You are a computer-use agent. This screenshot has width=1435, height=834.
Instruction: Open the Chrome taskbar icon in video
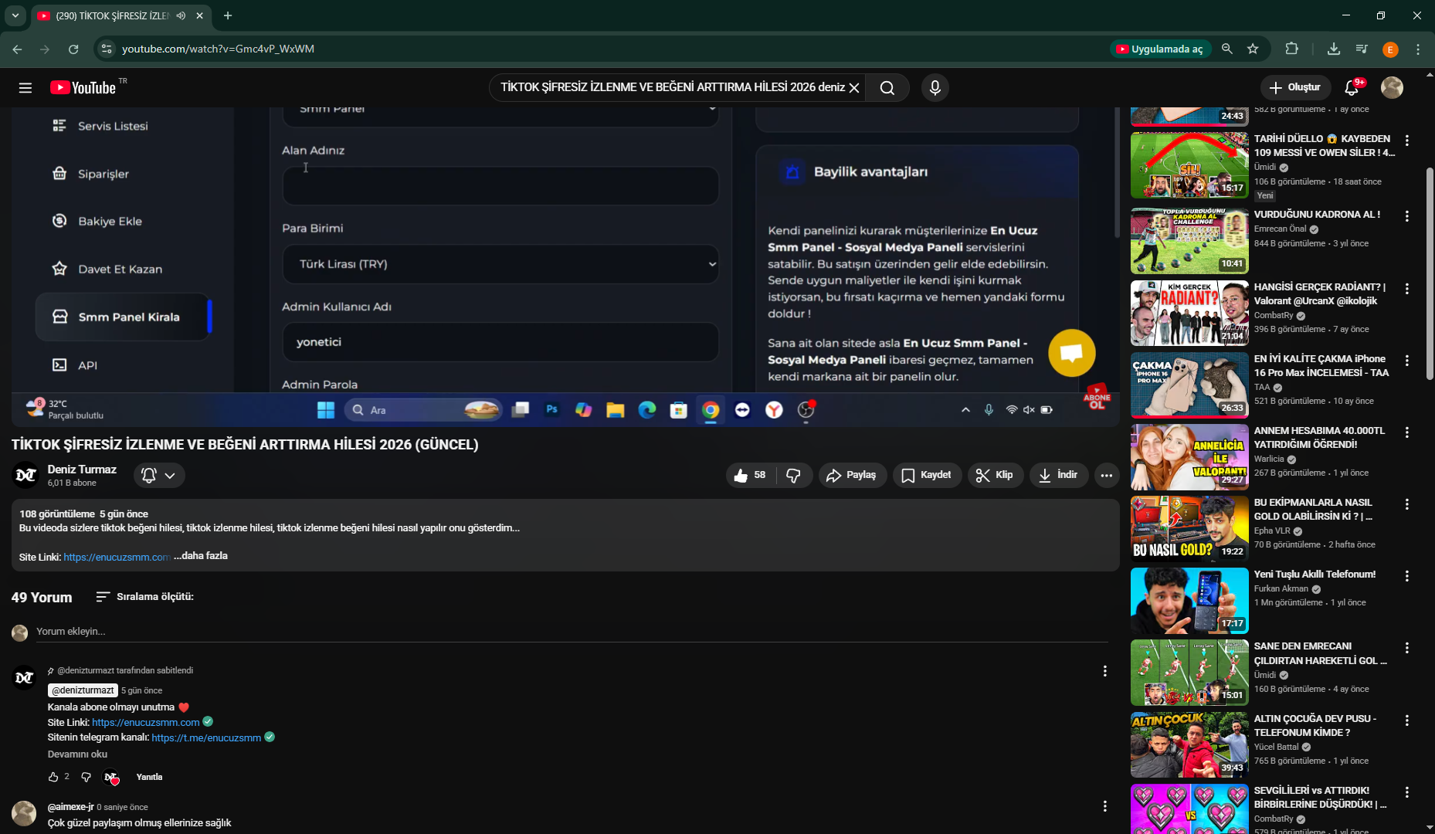pyautogui.click(x=711, y=410)
